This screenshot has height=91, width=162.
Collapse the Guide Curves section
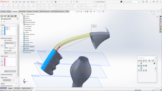tap(16, 56)
